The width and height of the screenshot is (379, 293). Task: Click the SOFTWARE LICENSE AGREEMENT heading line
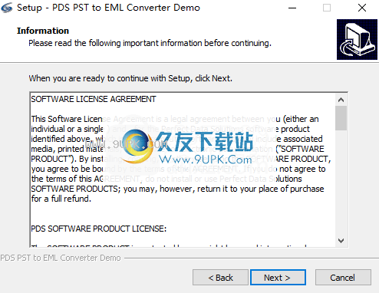[94, 99]
